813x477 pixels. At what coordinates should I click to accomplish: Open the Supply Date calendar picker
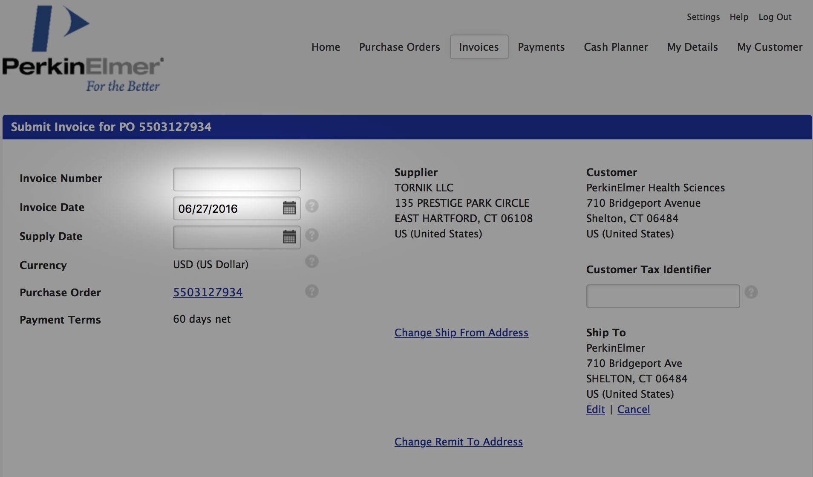pos(289,237)
